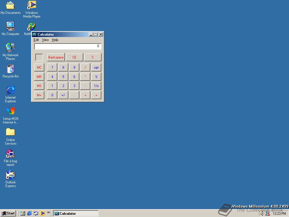The height and width of the screenshot is (217, 289).
Task: Click the equals (=) button
Action: (96, 95)
